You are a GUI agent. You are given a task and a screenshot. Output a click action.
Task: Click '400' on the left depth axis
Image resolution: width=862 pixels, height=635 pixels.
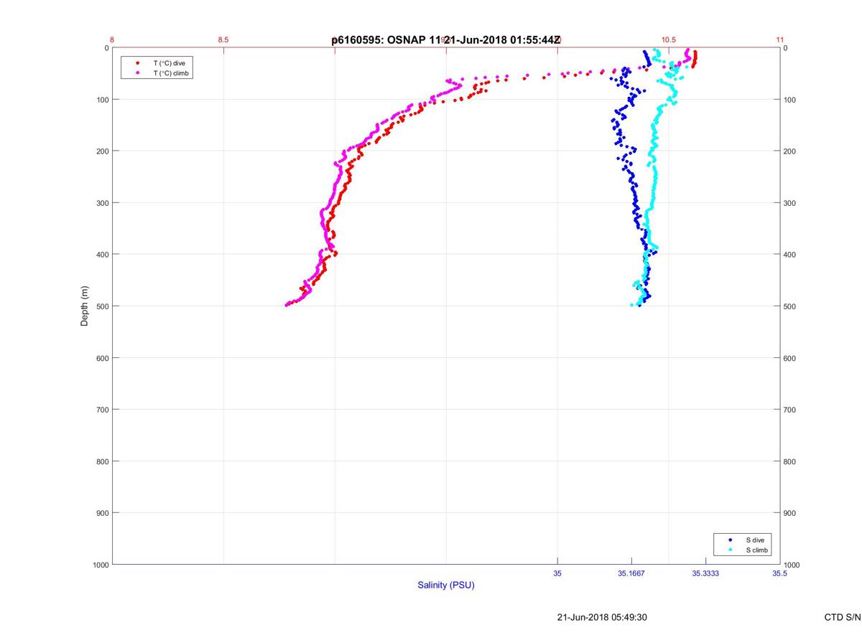103,255
